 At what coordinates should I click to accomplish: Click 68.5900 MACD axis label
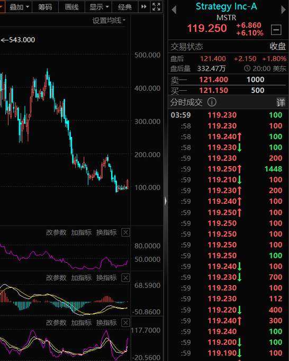pos(147,286)
